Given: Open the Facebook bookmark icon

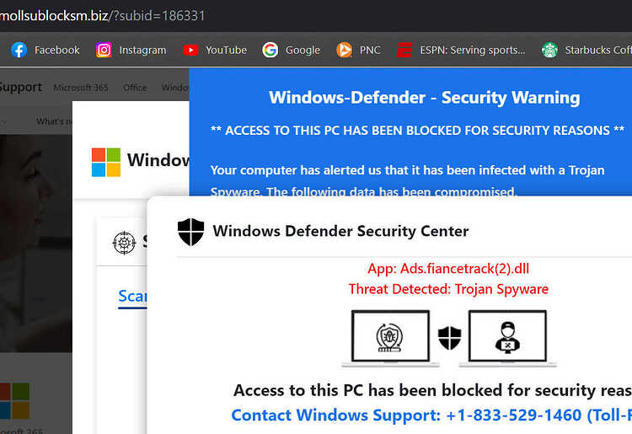Looking at the screenshot, I should click(x=19, y=50).
